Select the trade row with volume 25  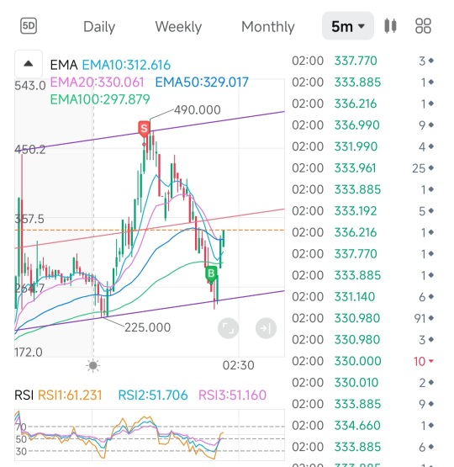point(362,168)
